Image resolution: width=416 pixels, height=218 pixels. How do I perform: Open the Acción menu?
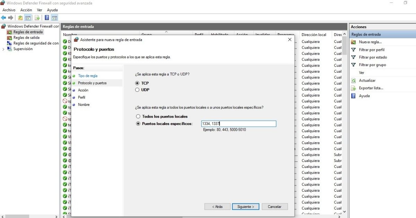26,10
